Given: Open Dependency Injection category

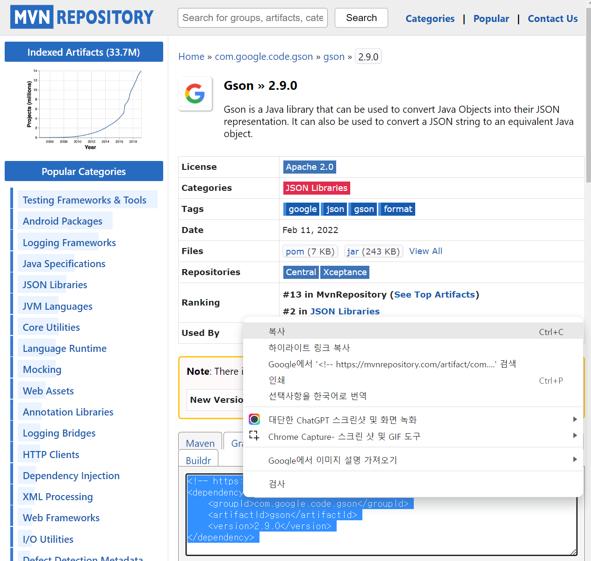Looking at the screenshot, I should click(71, 476).
